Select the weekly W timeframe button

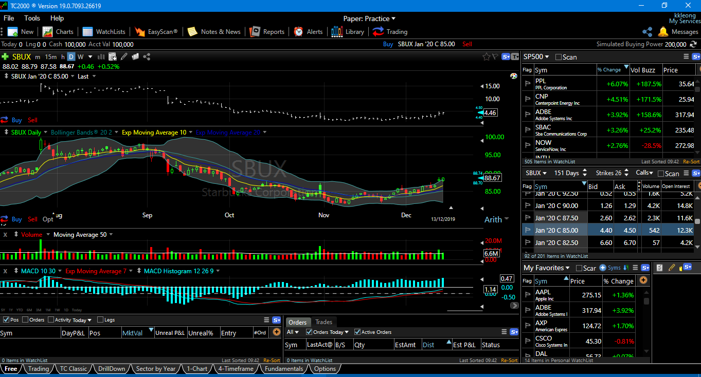coord(81,56)
